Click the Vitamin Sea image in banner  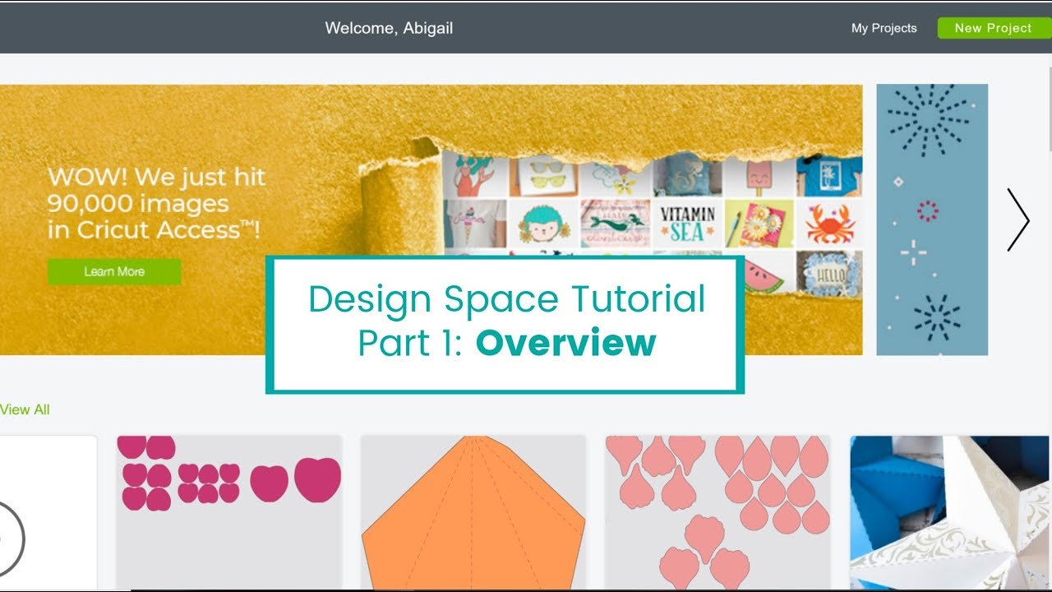click(x=687, y=223)
